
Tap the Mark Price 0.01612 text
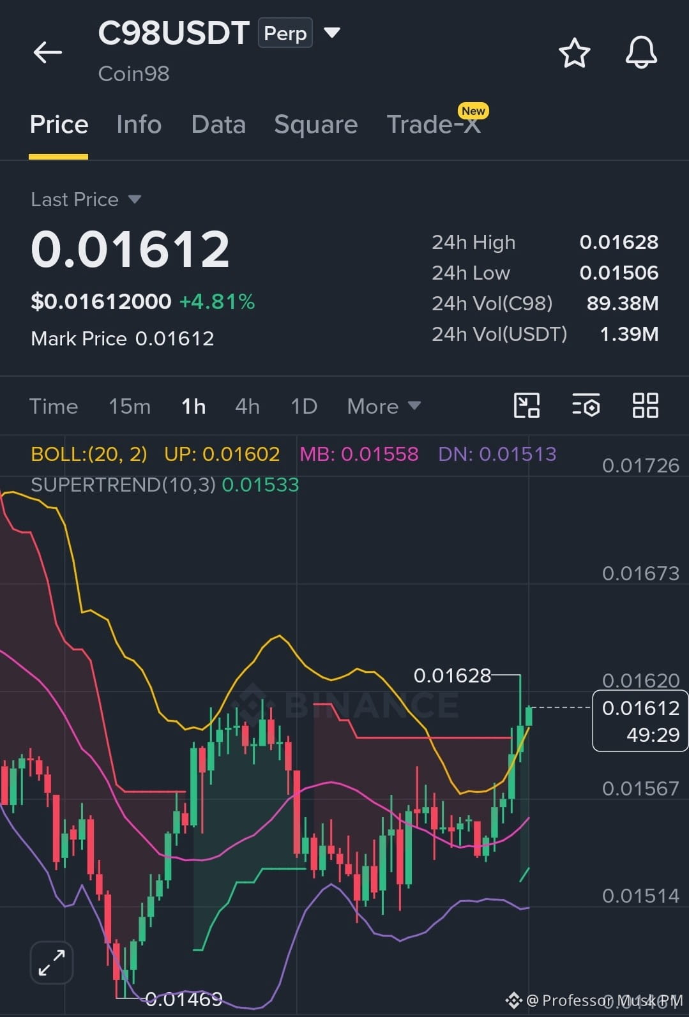tap(123, 338)
